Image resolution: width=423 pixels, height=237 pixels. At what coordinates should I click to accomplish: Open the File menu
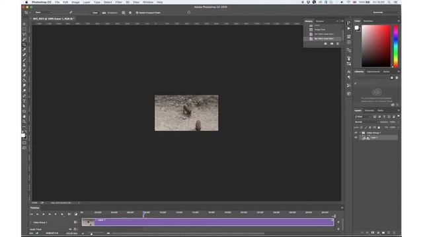click(x=58, y=2)
